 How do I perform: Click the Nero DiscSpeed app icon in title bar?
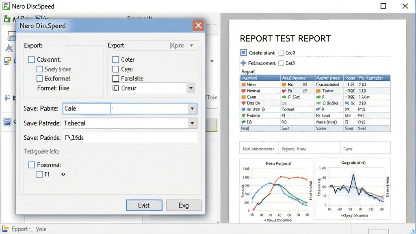(x=6, y=6)
